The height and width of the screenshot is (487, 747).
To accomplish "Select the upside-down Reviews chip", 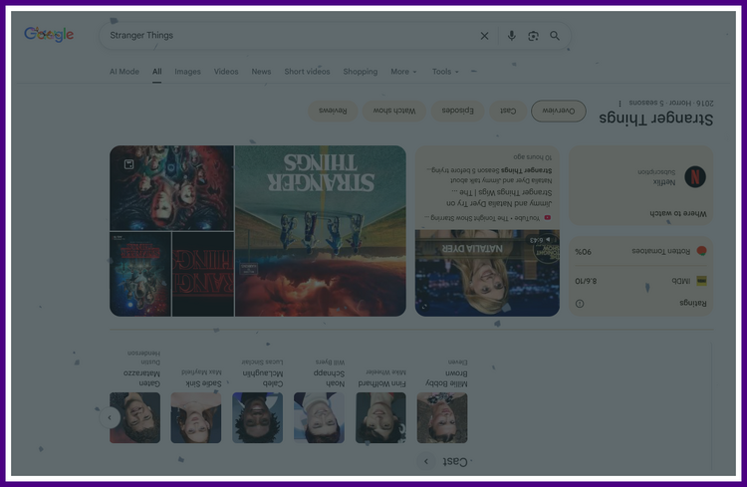I will pos(333,111).
